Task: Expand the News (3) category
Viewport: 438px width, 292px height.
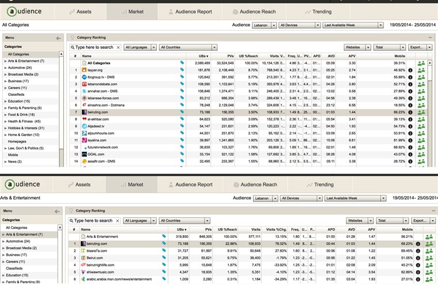Action: click(x=5, y=162)
